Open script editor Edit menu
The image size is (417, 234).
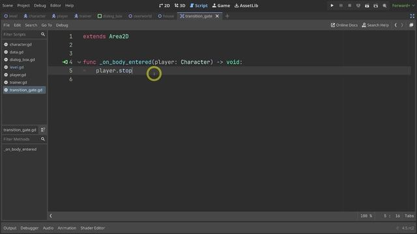(x=18, y=25)
